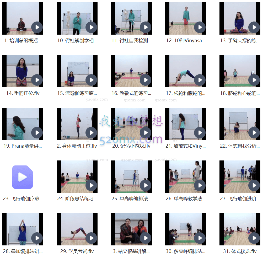Click file name 28. 叠加编排法讲

23,251
